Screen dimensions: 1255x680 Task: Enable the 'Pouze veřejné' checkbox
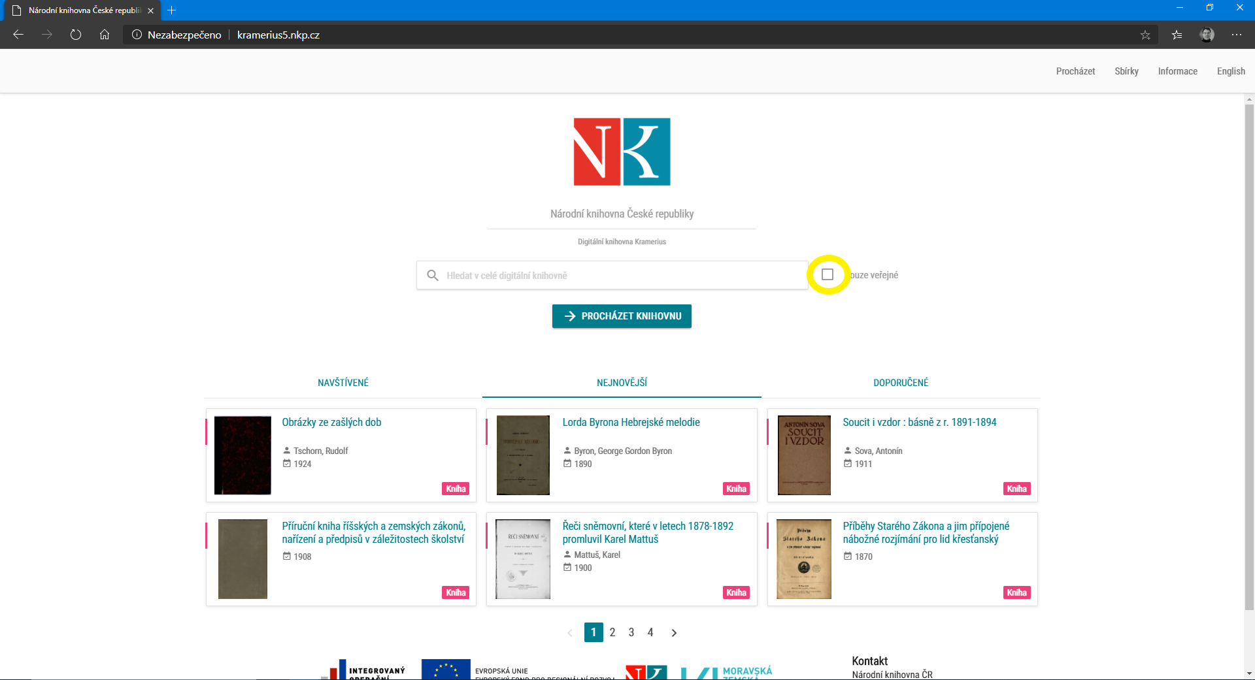(x=828, y=275)
